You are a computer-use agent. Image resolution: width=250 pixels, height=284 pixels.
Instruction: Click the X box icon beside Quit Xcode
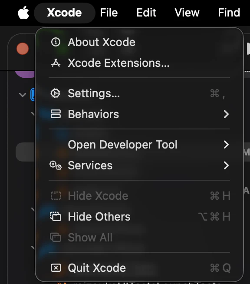point(56,267)
